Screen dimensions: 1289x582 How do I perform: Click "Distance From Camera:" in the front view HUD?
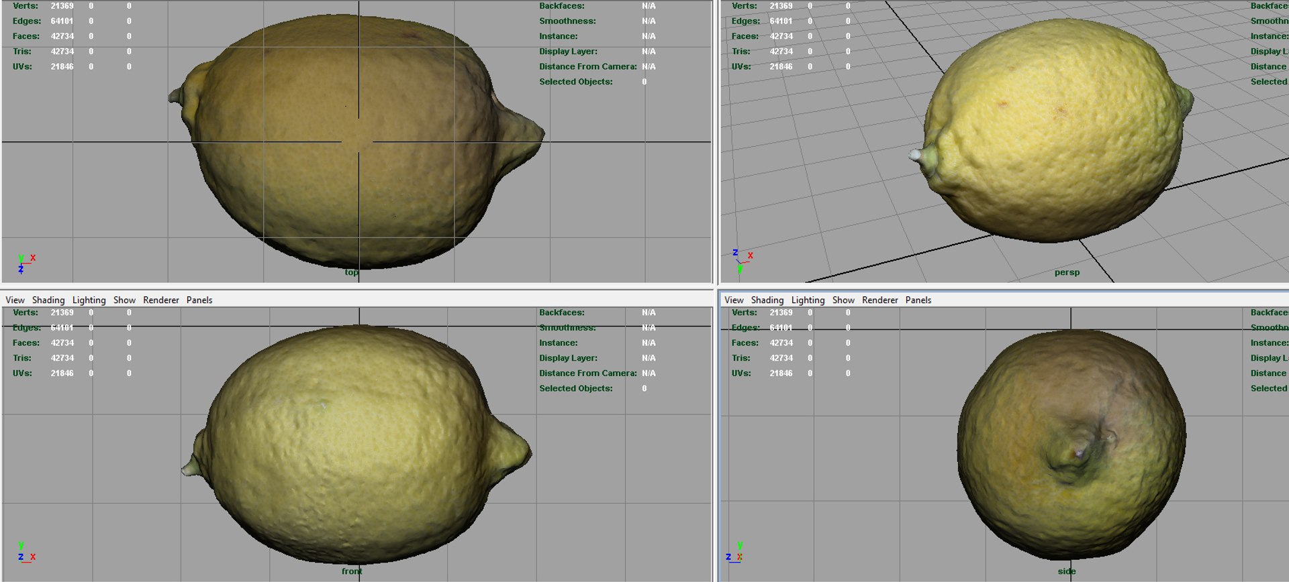pos(588,373)
